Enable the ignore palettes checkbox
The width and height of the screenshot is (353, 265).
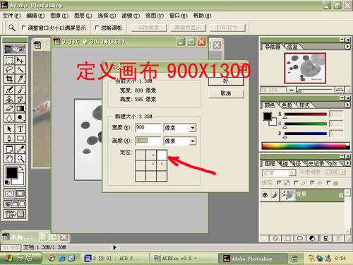[x=97, y=28]
